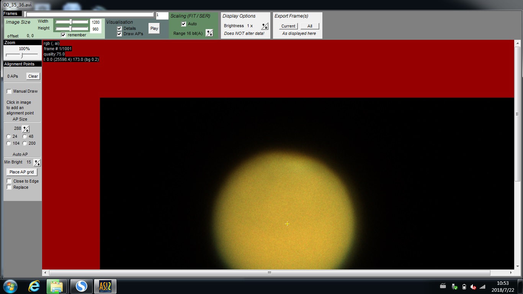Open File Explorer from the taskbar
This screenshot has width=523, height=294.
pos(57,286)
